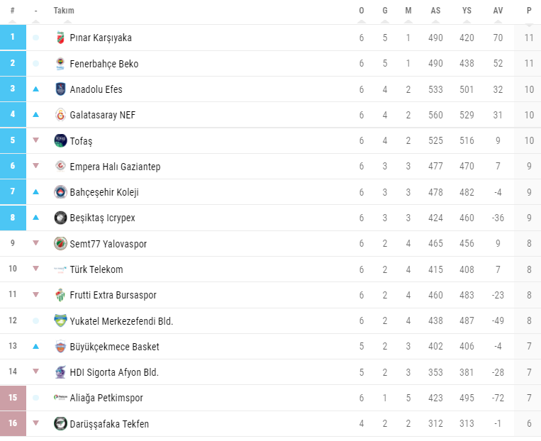The image size is (541, 441).
Task: Open the Empera Halı Gaziantep team link
Action: tap(115, 167)
